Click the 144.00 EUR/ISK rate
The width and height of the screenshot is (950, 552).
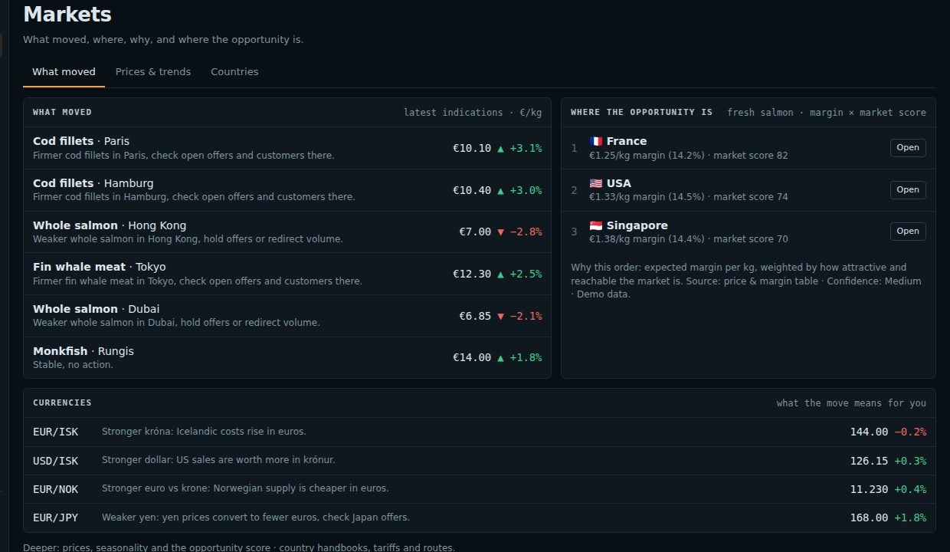click(869, 432)
